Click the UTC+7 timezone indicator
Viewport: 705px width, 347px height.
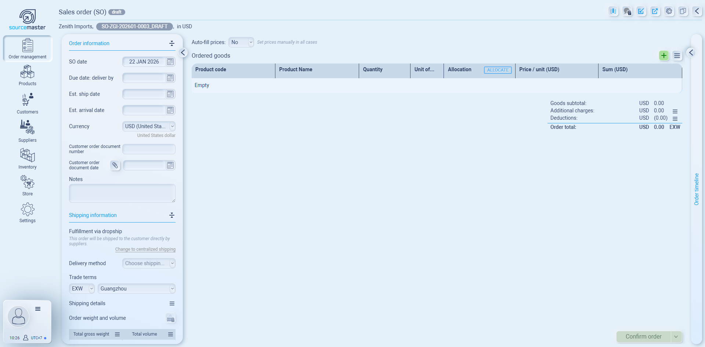coord(36,338)
